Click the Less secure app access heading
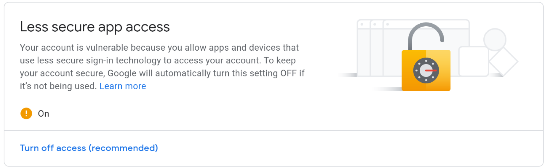The width and height of the screenshot is (548, 168). pos(95,27)
